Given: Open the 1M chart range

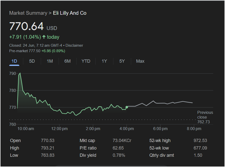Looking at the screenshot, I should [x=50, y=61].
